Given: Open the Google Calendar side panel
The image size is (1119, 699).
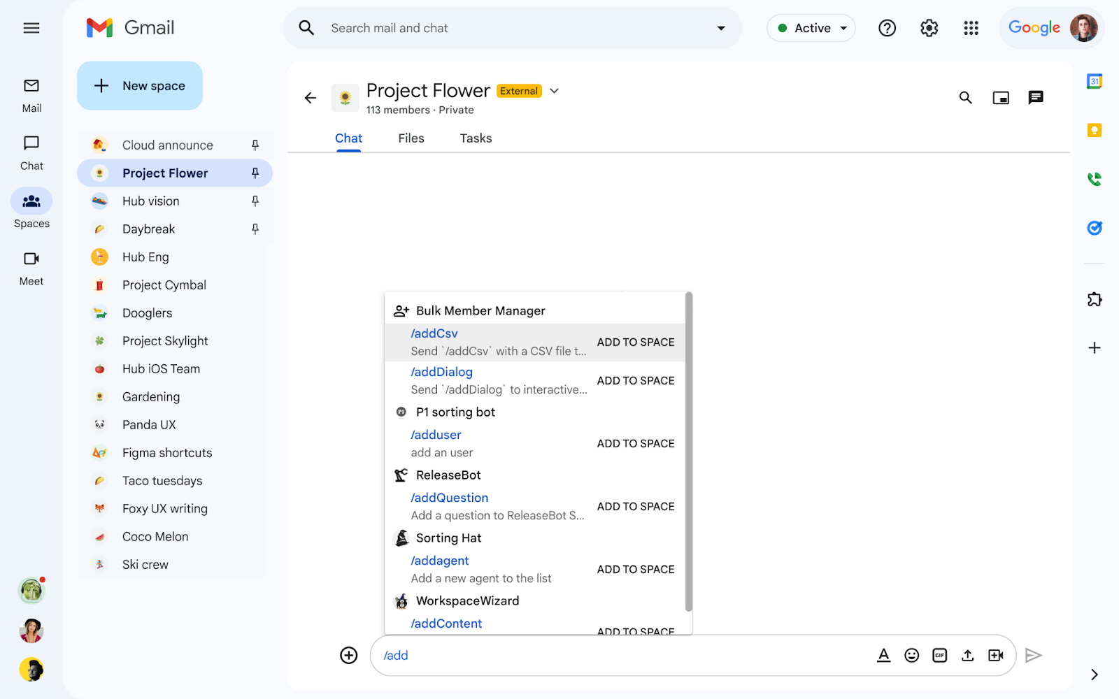Looking at the screenshot, I should 1094,81.
